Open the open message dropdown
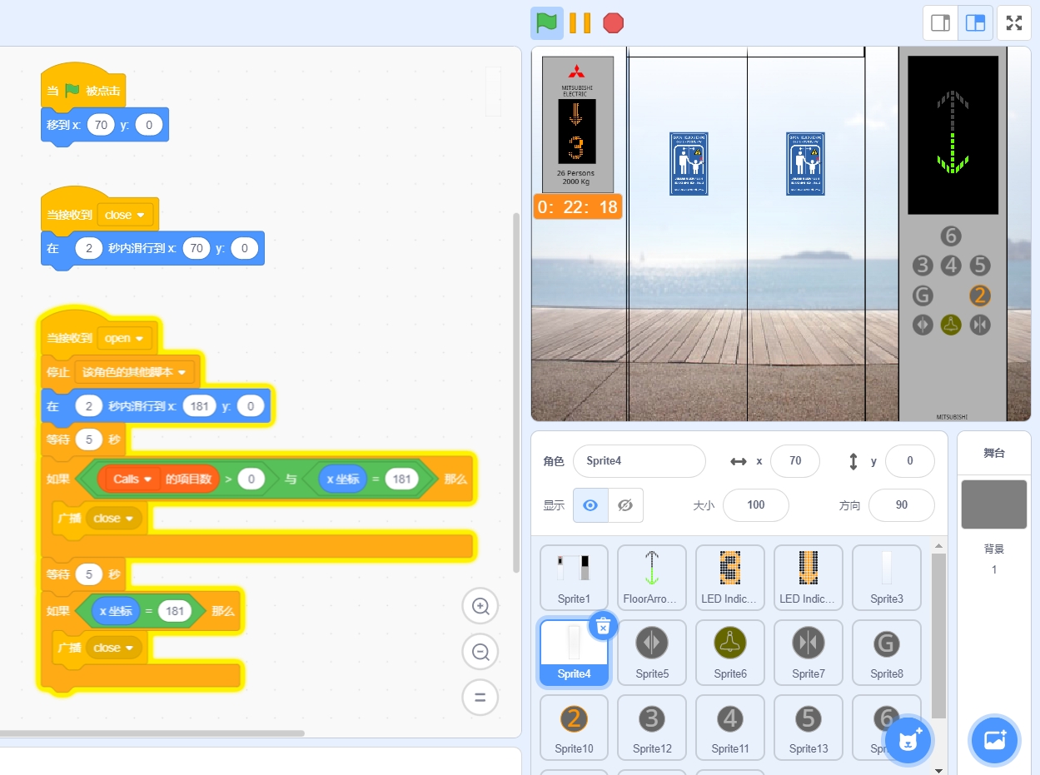 click(125, 338)
